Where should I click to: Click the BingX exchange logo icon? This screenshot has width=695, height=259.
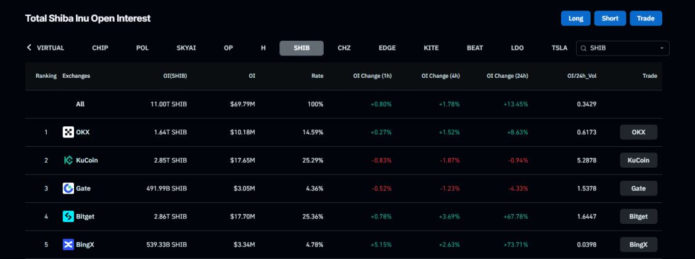tap(68, 245)
